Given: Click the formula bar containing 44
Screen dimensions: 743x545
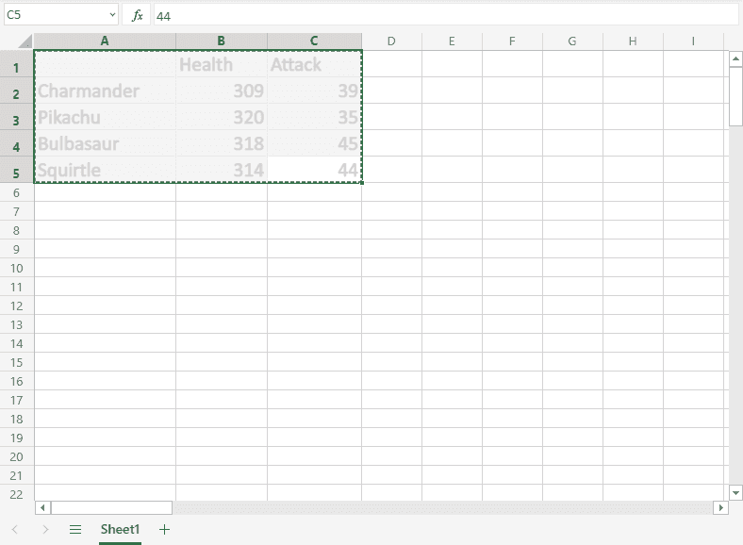Looking at the screenshot, I should pos(443,15).
